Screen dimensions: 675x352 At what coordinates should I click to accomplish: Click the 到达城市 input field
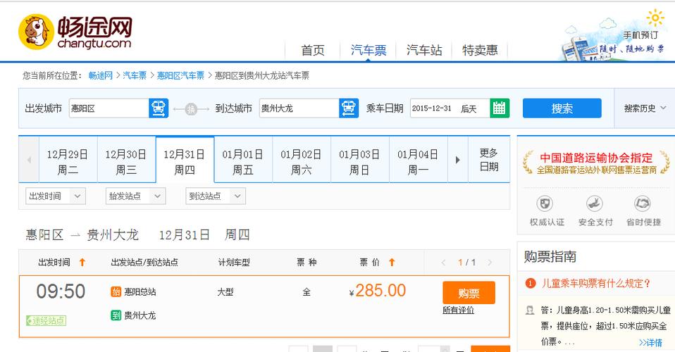coord(299,108)
